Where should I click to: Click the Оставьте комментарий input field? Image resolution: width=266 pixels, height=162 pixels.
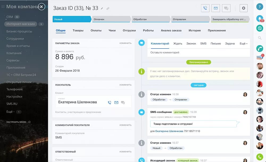click(x=198, y=53)
